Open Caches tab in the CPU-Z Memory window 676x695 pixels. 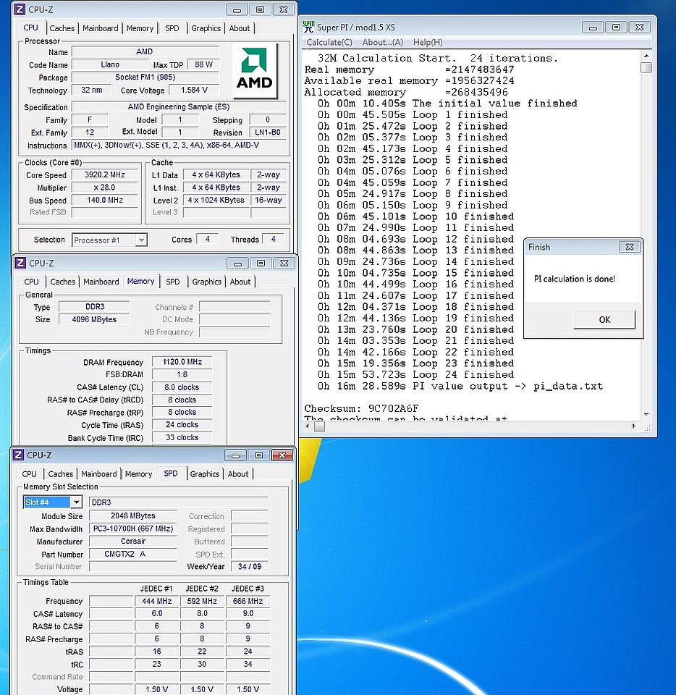63,282
